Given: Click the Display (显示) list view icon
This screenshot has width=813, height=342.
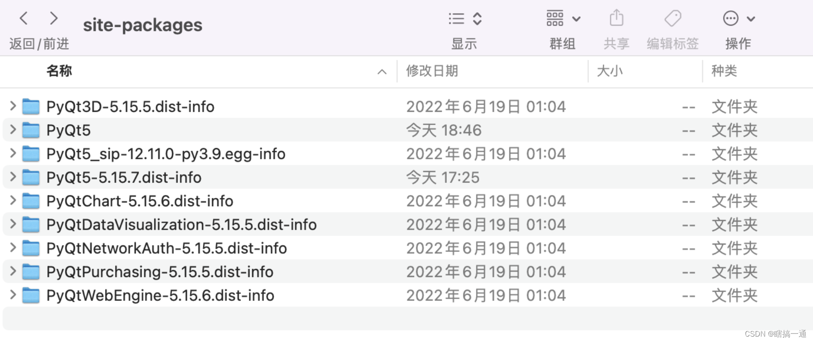Looking at the screenshot, I should tap(456, 18).
